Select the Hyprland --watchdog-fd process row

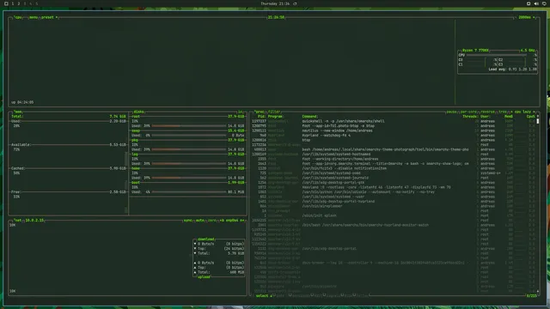394,136
